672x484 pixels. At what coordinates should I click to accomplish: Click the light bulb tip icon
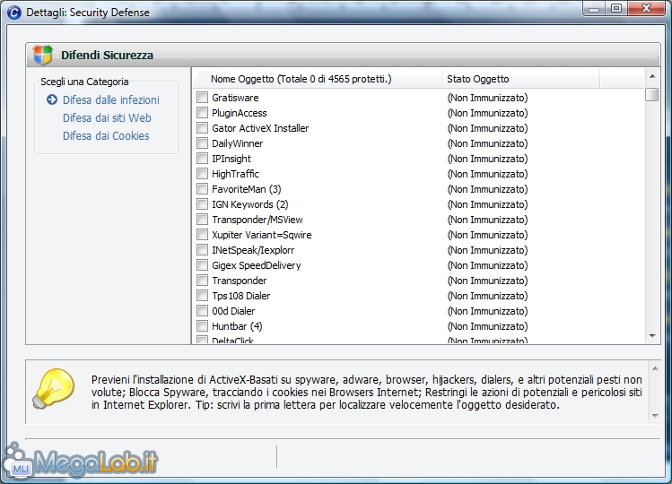(x=54, y=389)
